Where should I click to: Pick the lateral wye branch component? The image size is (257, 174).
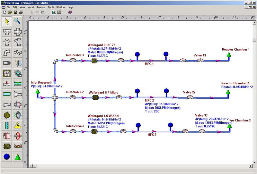(18, 42)
